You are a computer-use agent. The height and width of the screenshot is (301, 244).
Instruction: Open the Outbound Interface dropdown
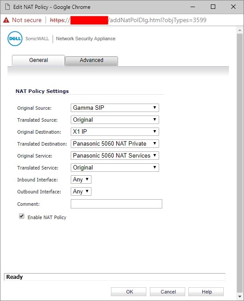[81, 191]
